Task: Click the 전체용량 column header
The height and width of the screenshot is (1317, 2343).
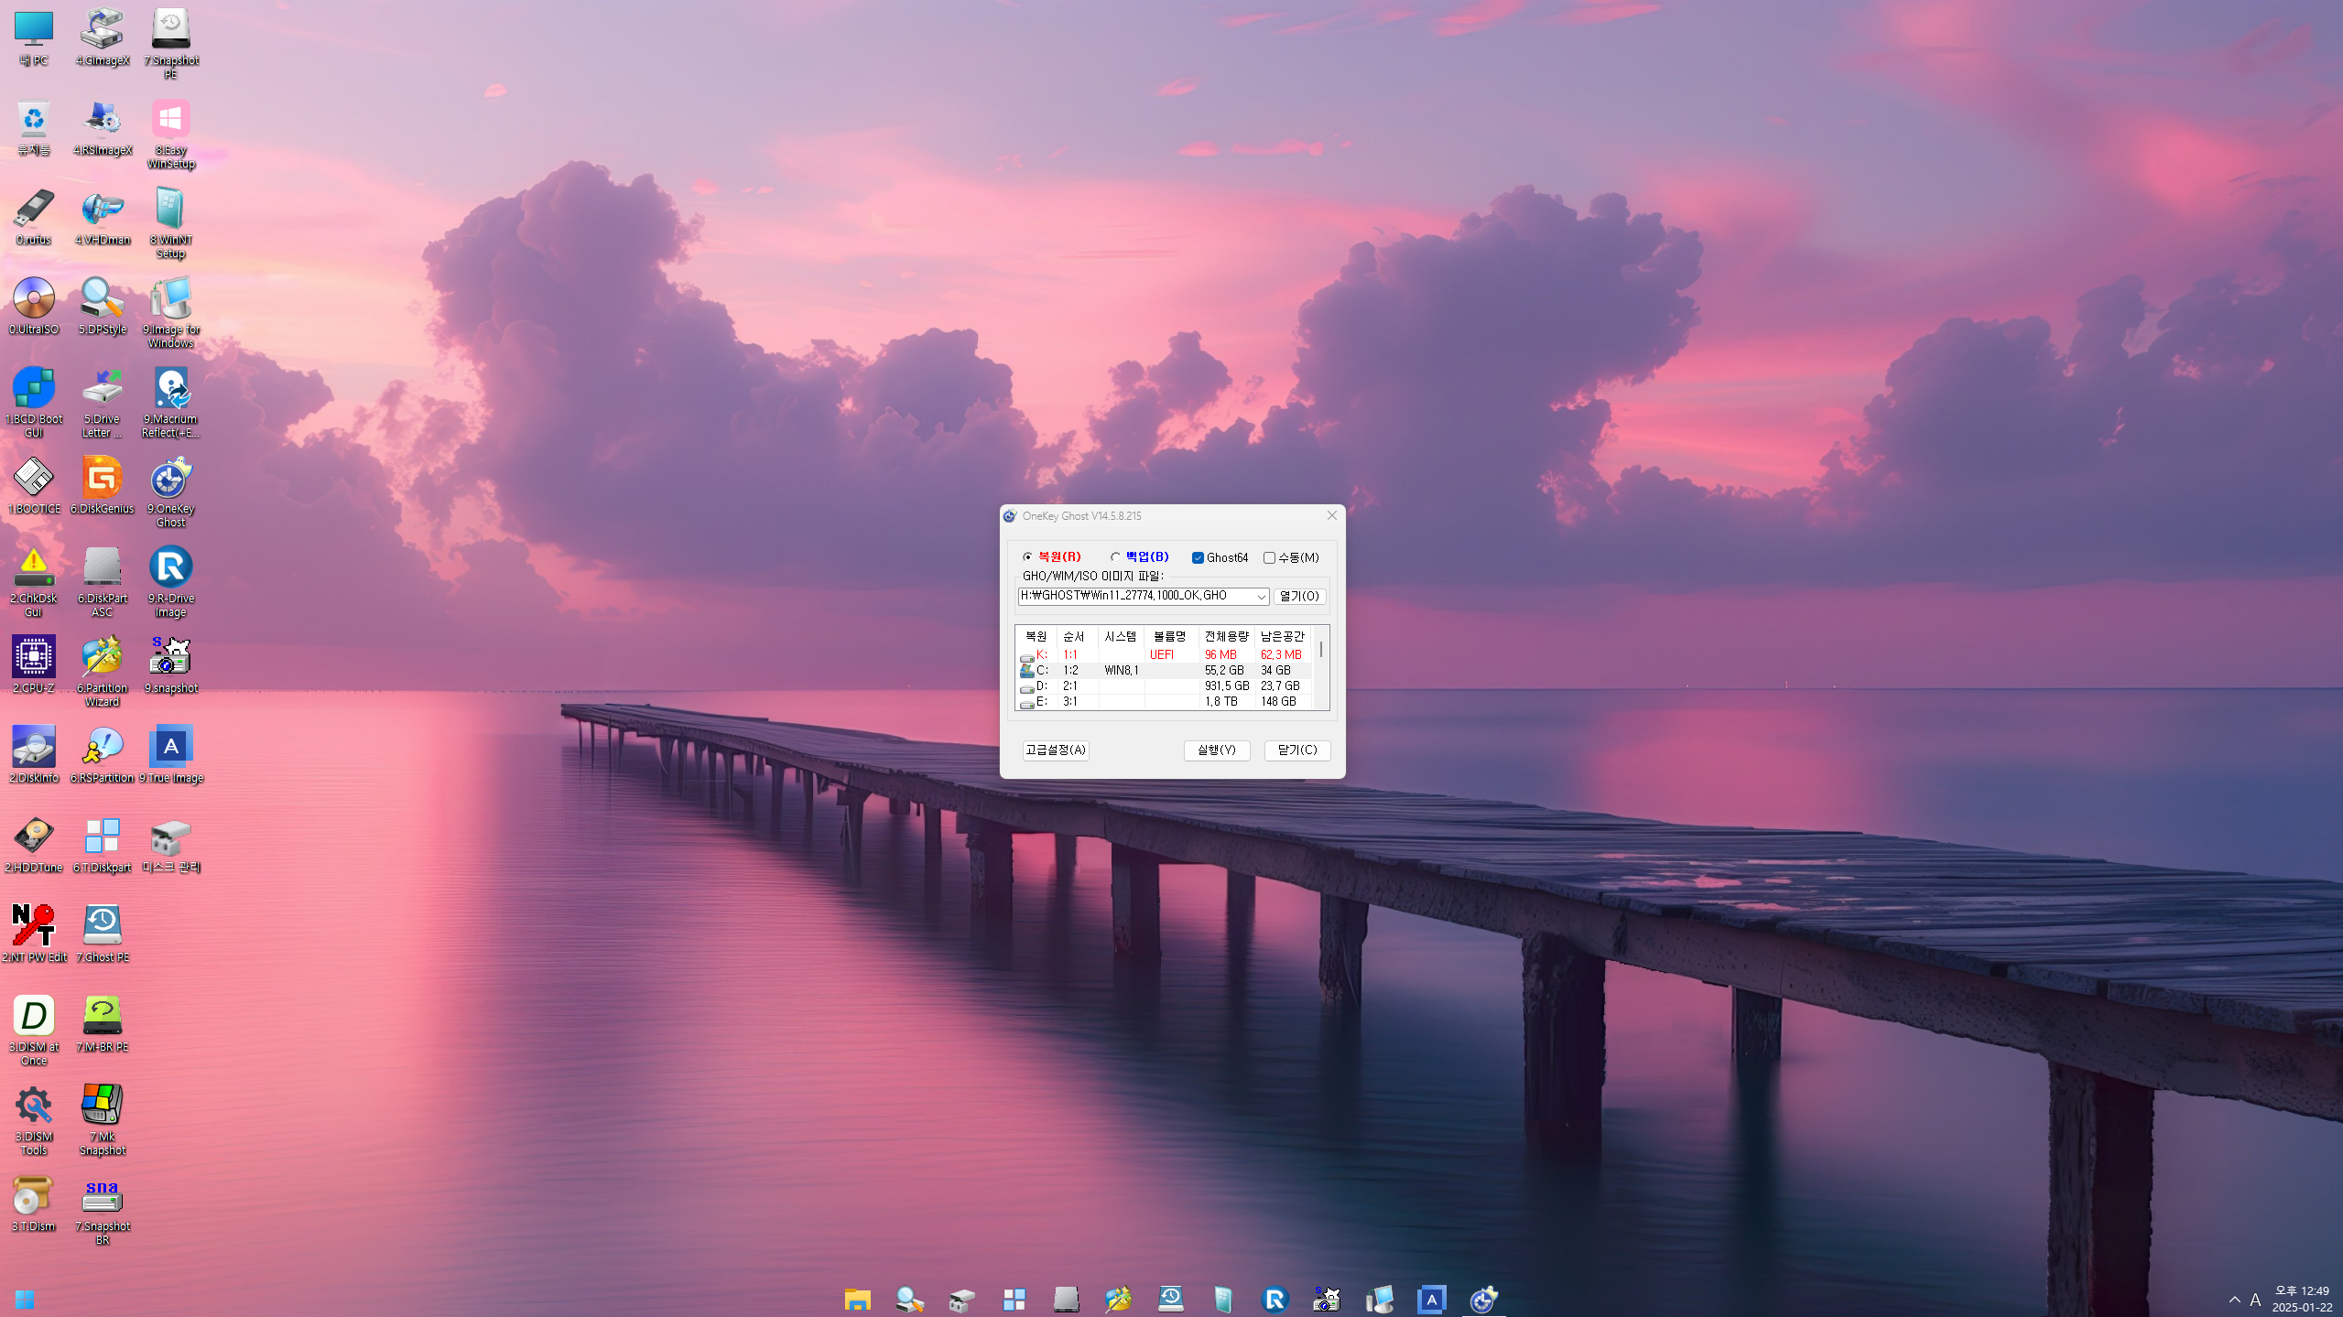Action: coord(1226,636)
